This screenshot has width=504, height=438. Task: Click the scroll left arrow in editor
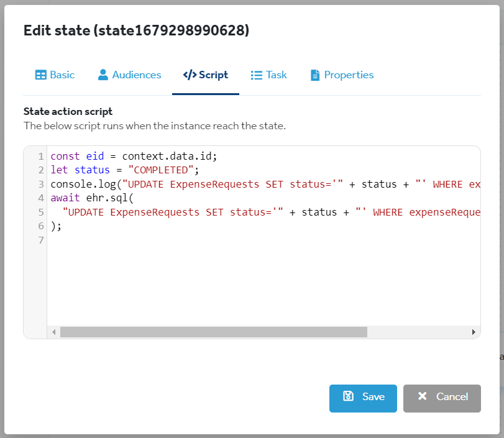(53, 332)
